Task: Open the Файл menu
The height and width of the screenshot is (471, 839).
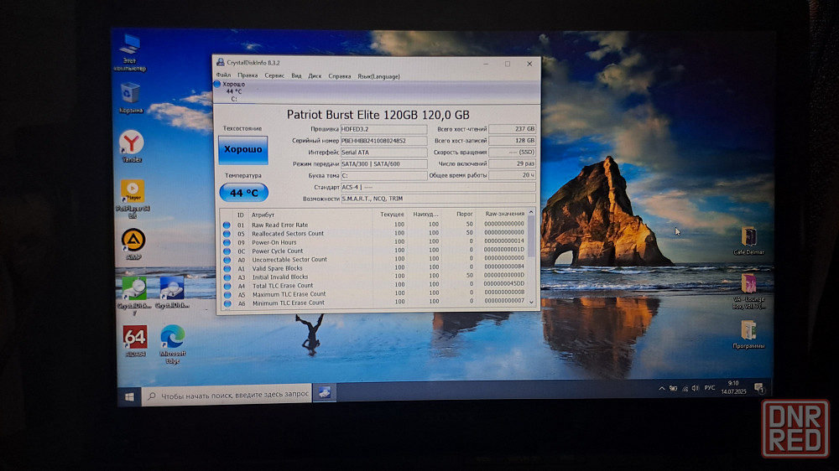Action: coord(223,75)
